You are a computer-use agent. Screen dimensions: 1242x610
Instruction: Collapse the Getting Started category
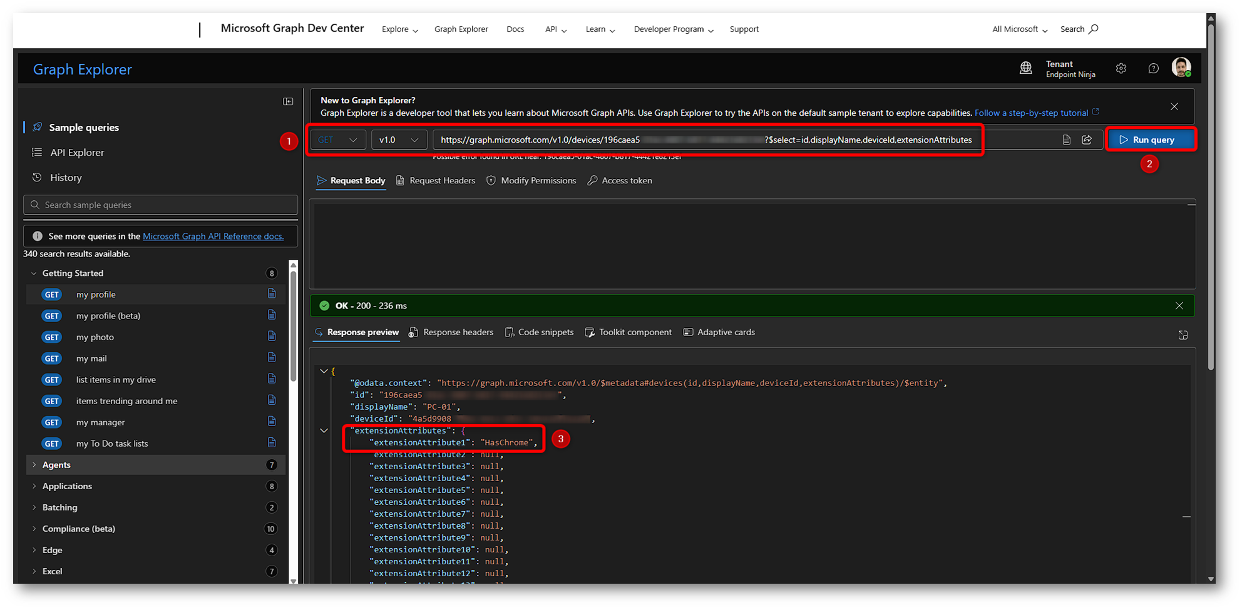[34, 273]
